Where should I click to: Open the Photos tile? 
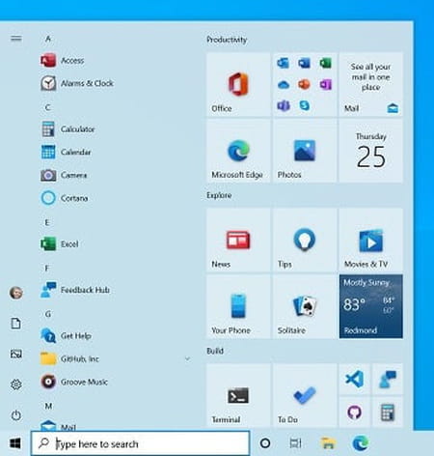click(305, 151)
